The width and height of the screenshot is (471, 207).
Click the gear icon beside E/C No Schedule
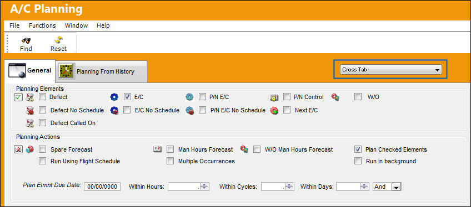(x=114, y=110)
